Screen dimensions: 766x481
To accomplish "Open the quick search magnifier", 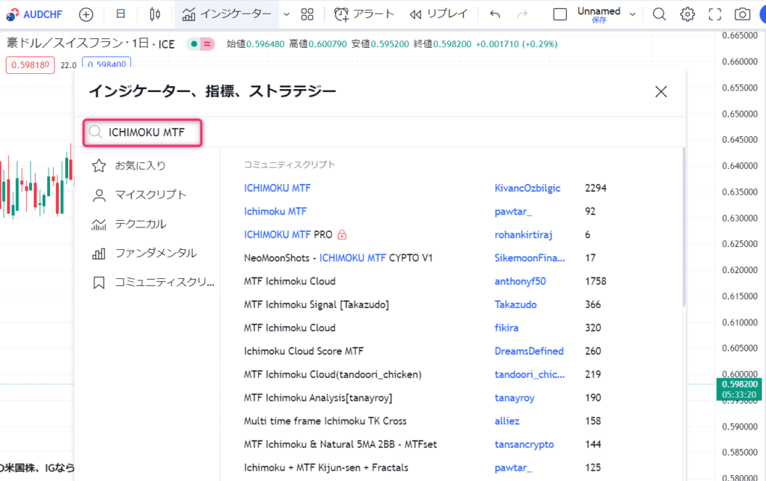I will point(659,15).
